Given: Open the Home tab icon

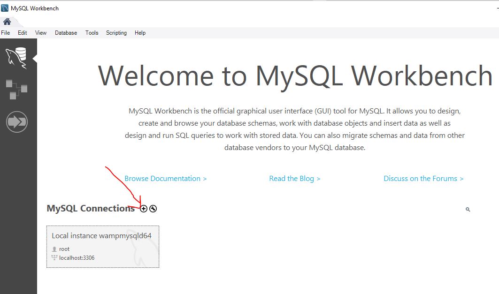Looking at the screenshot, I should click(7, 22).
